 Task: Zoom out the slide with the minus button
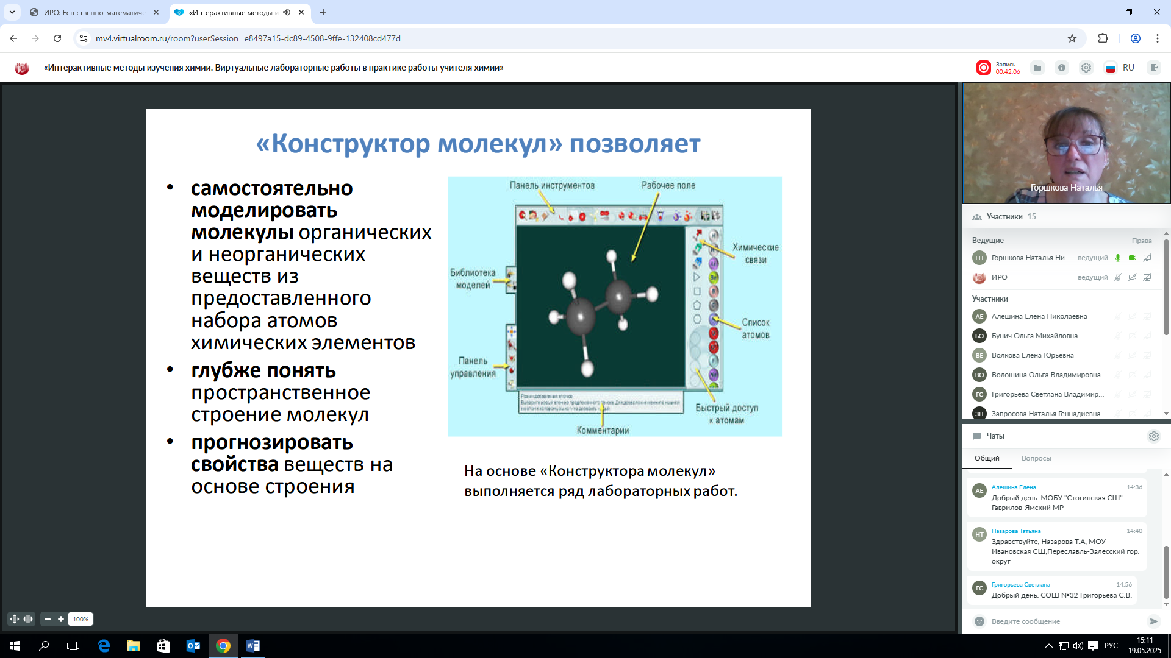point(48,619)
